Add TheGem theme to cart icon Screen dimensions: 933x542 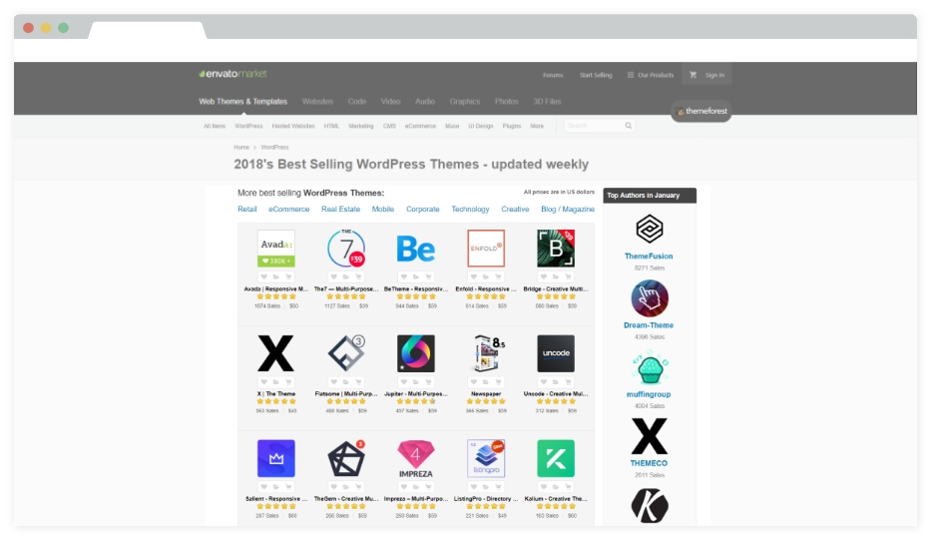point(359,487)
